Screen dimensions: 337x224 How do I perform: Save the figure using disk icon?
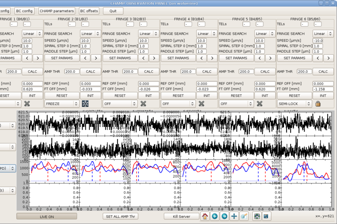tap(266, 216)
